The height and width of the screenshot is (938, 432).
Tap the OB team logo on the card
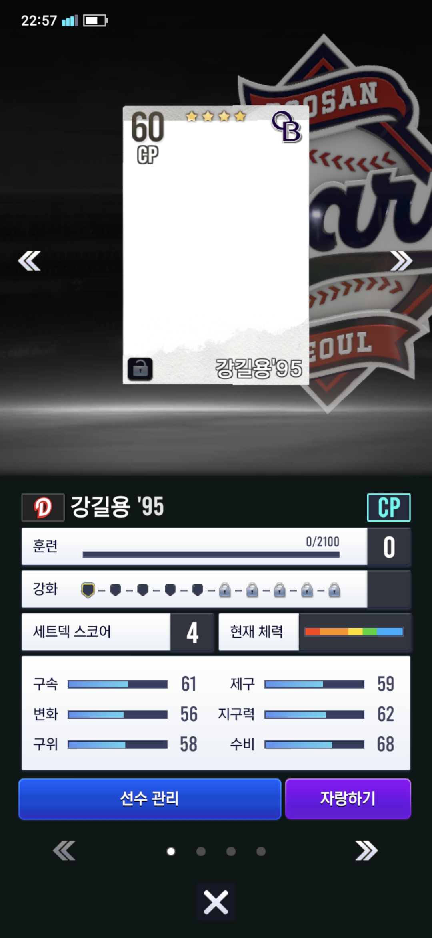click(286, 127)
